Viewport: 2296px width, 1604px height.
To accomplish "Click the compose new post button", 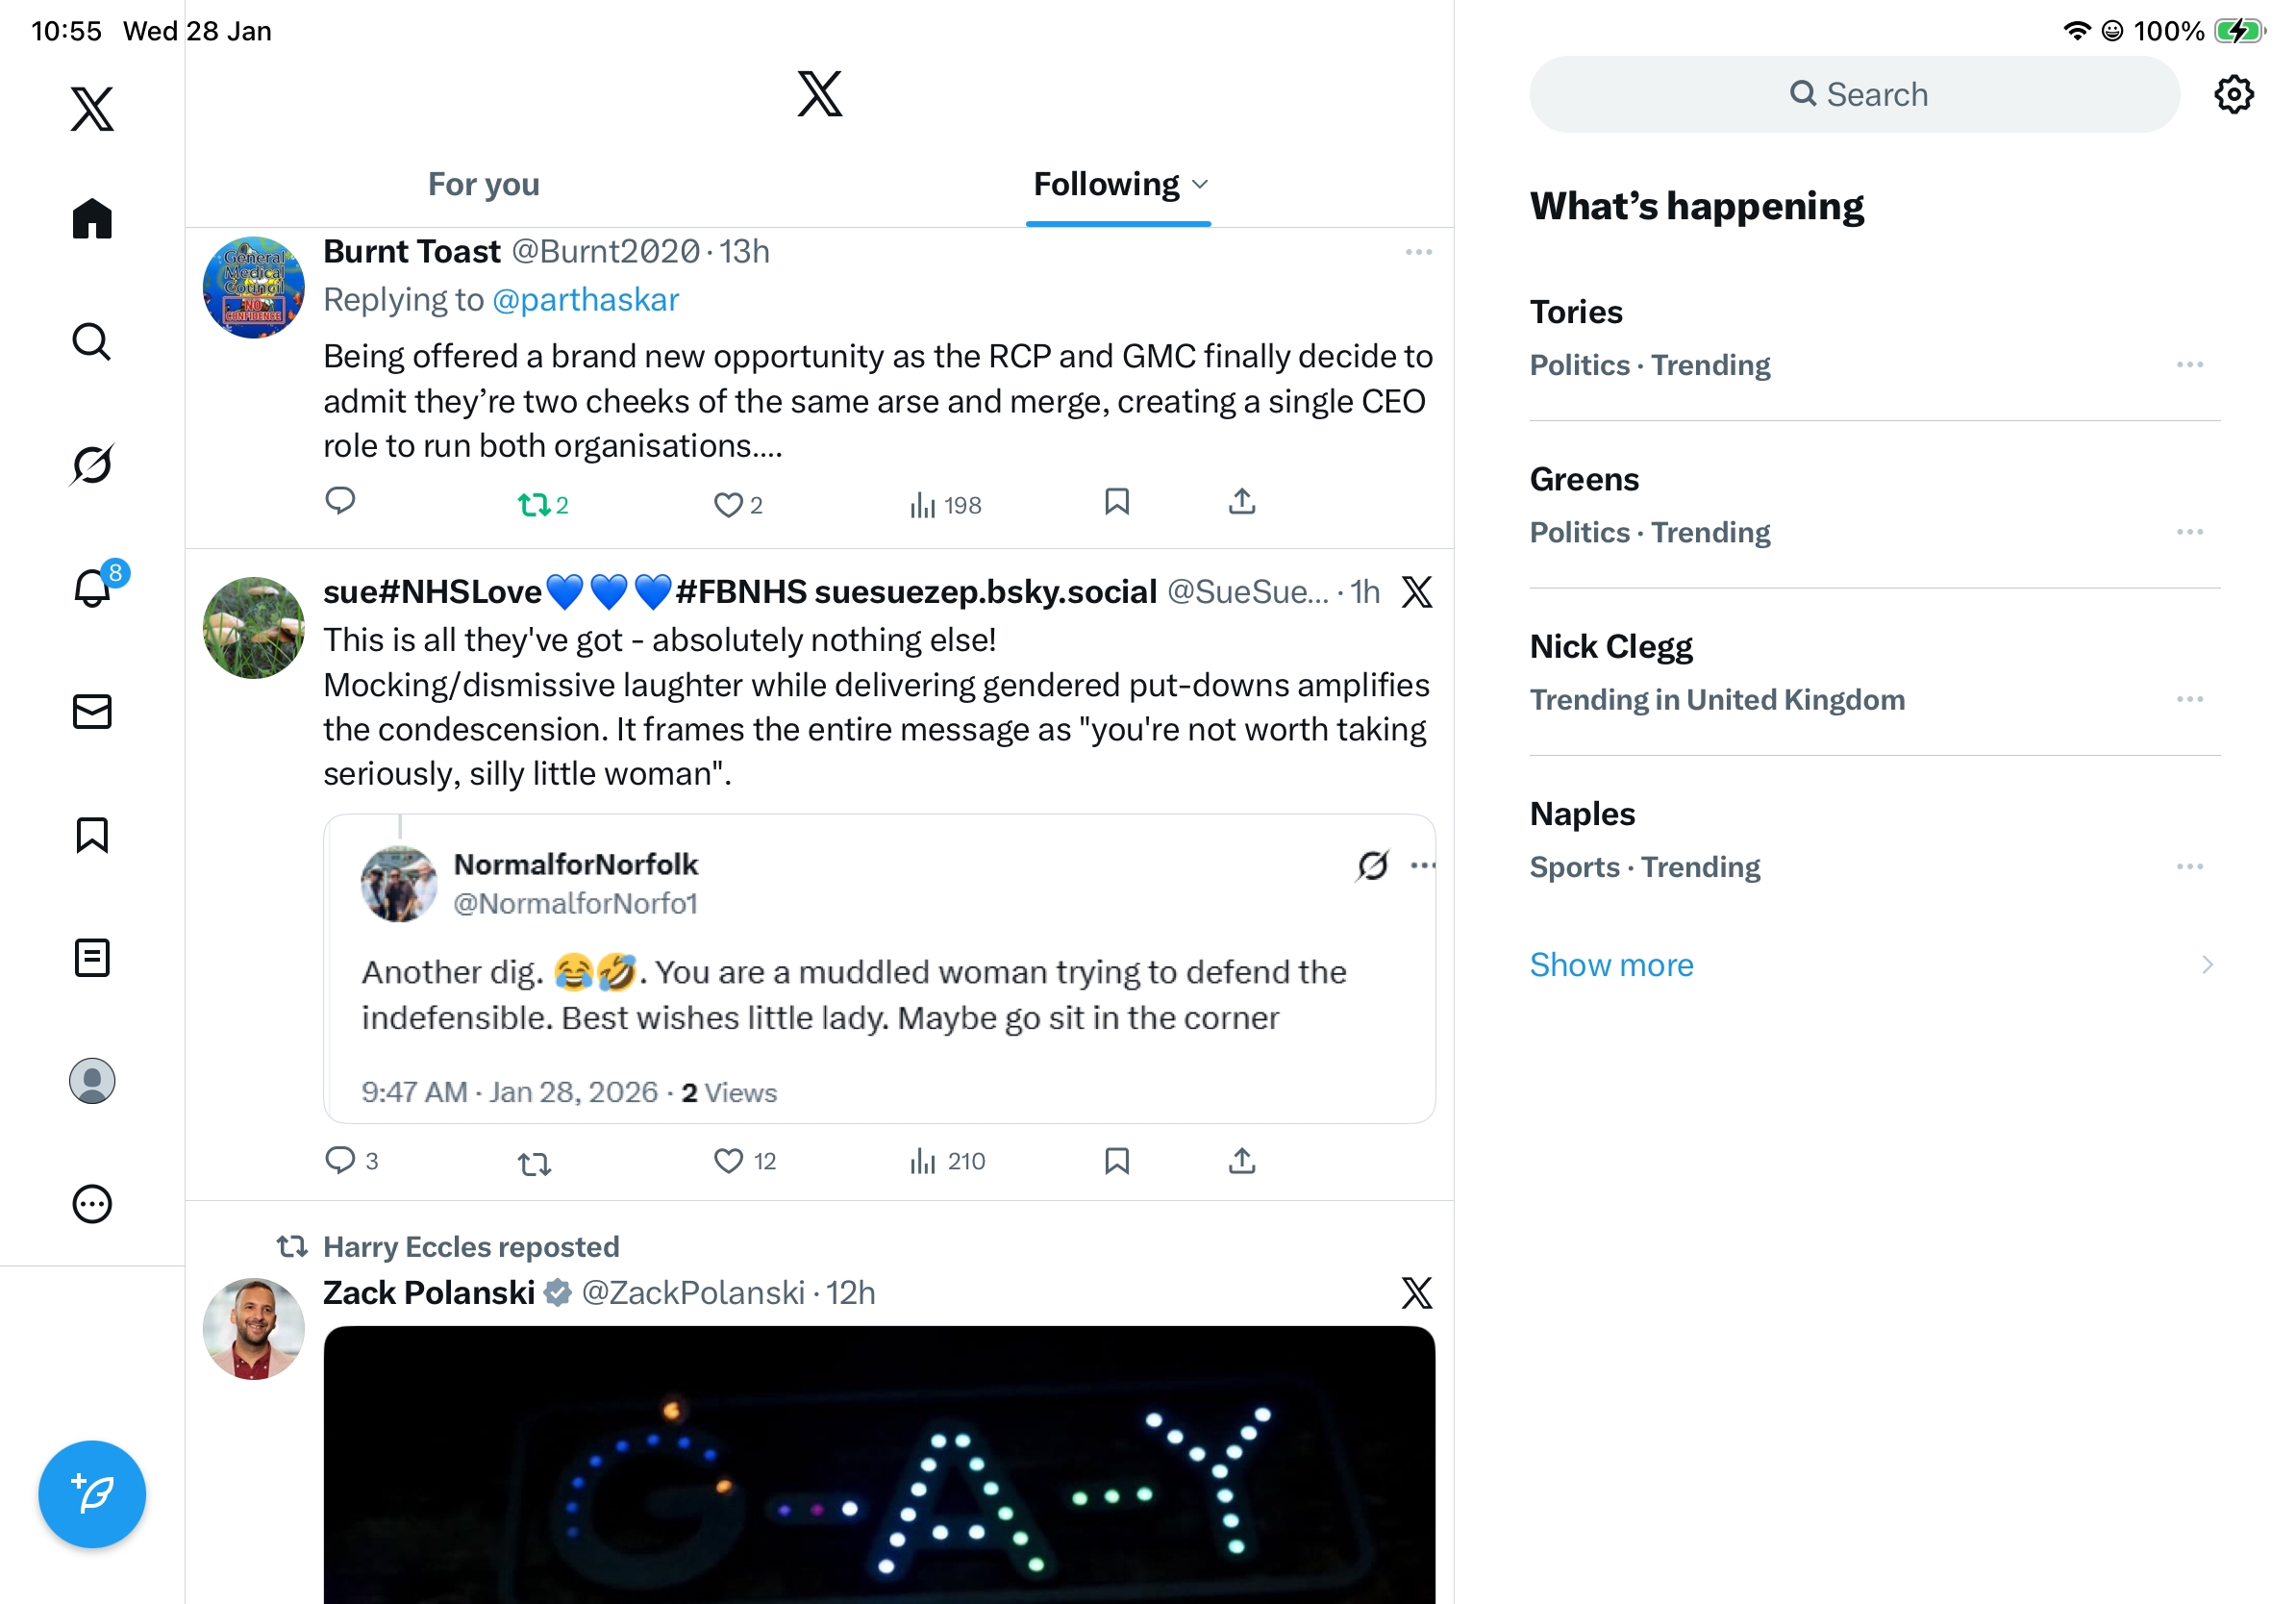I will (x=92, y=1494).
